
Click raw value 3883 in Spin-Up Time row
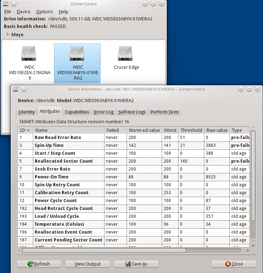211,145
